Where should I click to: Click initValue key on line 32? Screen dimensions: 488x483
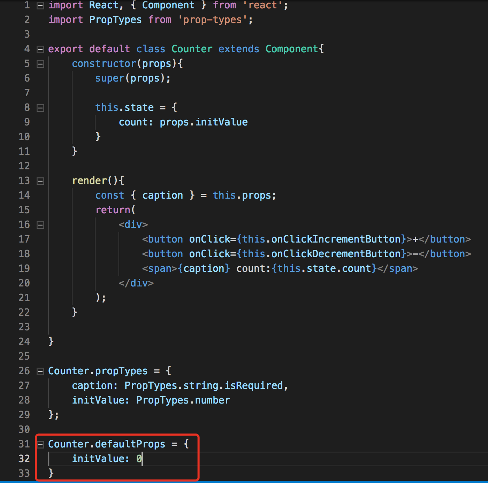(x=98, y=459)
